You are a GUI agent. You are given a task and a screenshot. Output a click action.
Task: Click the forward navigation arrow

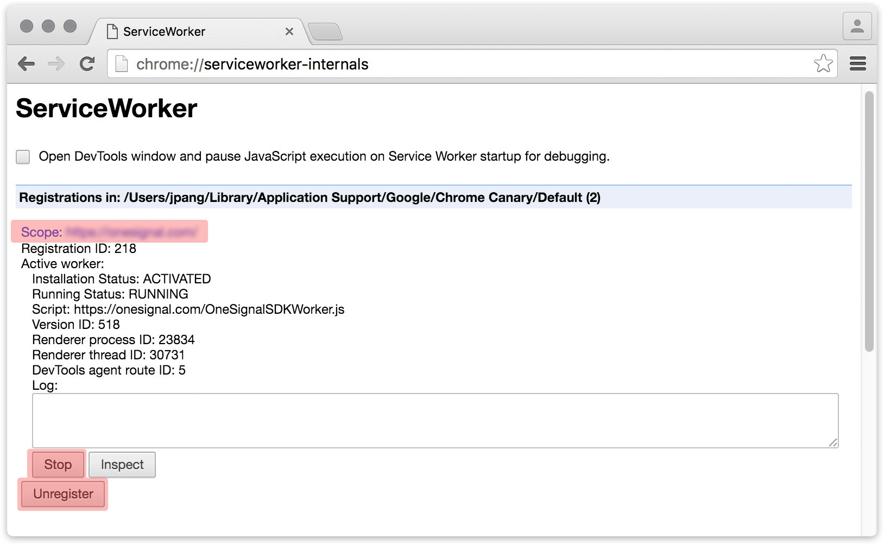click(x=56, y=64)
